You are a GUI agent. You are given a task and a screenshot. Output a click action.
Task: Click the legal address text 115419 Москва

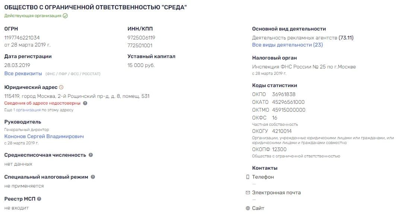point(77,96)
